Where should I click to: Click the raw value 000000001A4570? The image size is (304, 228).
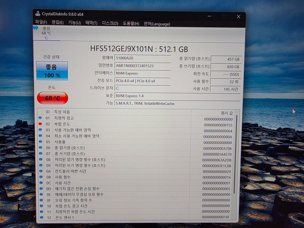217,154
